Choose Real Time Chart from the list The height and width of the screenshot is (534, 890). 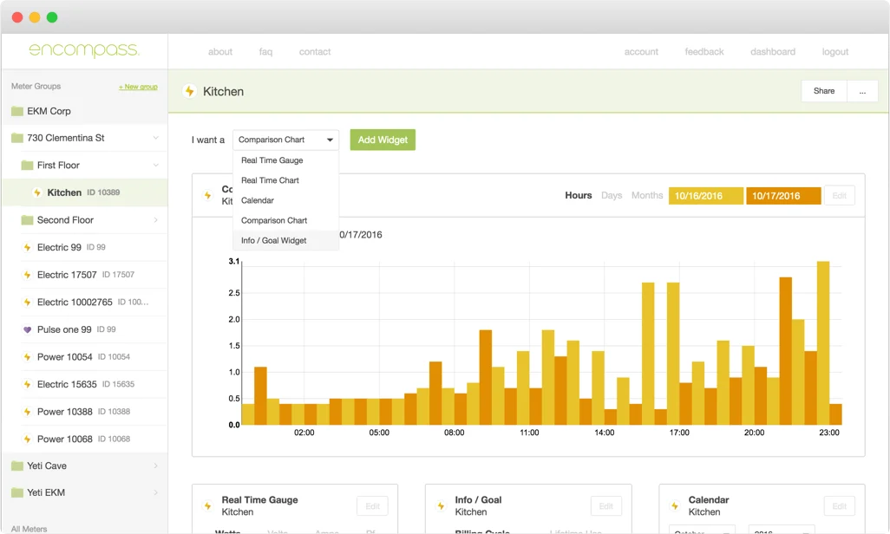[x=285, y=180]
